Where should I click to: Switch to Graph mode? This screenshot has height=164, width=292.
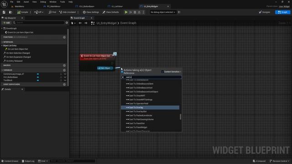282,12
